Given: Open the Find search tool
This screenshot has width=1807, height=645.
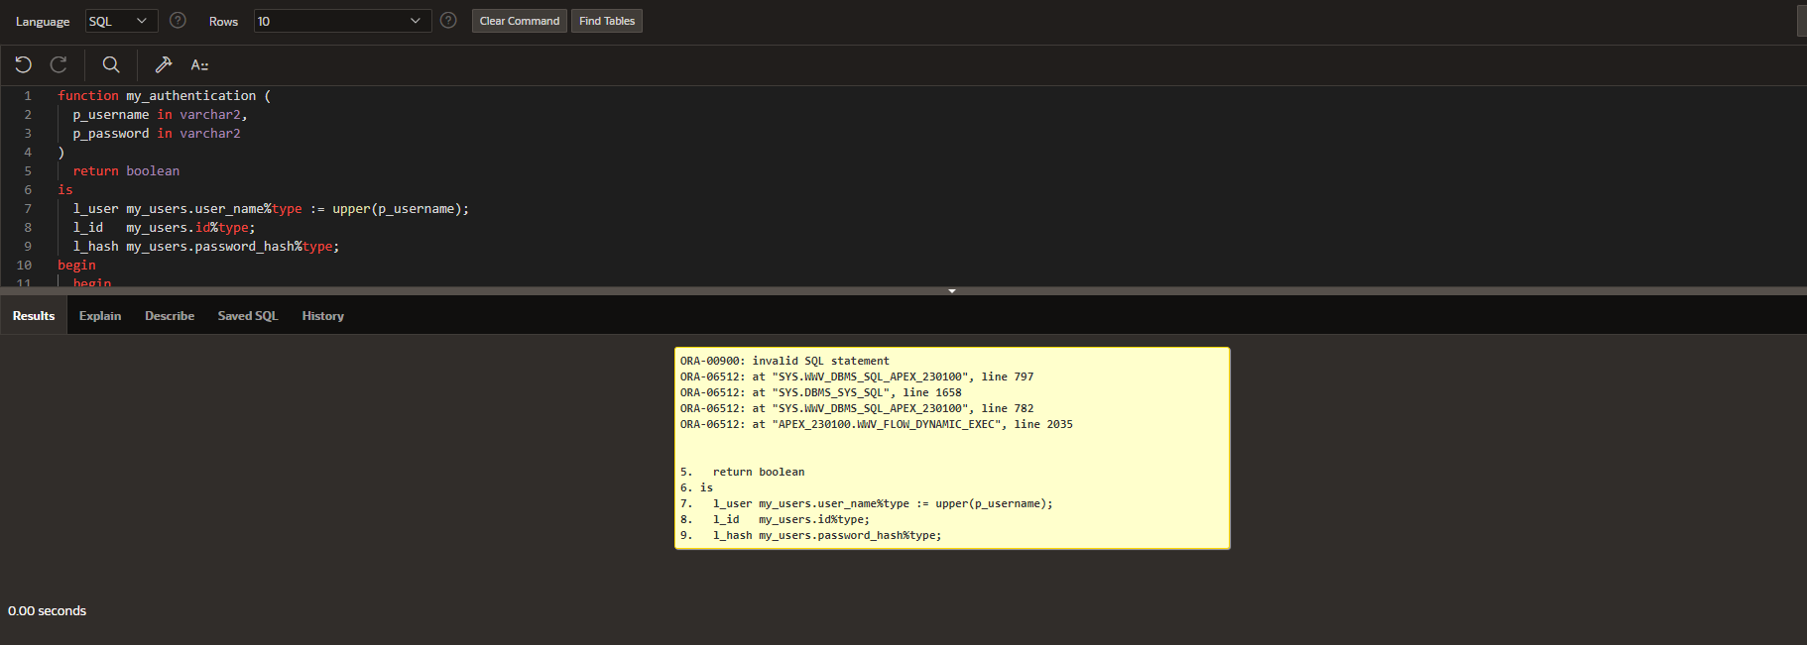Looking at the screenshot, I should 111,64.
